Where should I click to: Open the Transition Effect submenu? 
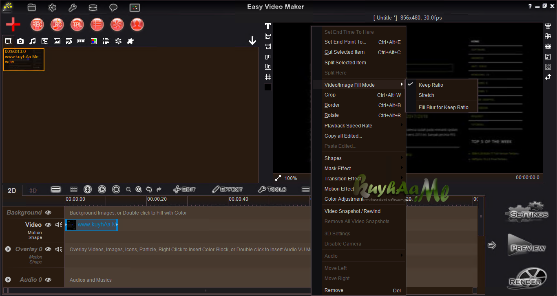tap(359, 179)
